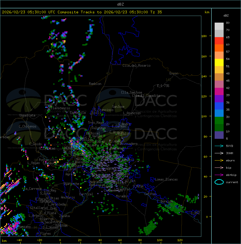Screen dimensions: 241x244
Task: Click the cyan 50YD arrow icon
Action: pos(219,146)
